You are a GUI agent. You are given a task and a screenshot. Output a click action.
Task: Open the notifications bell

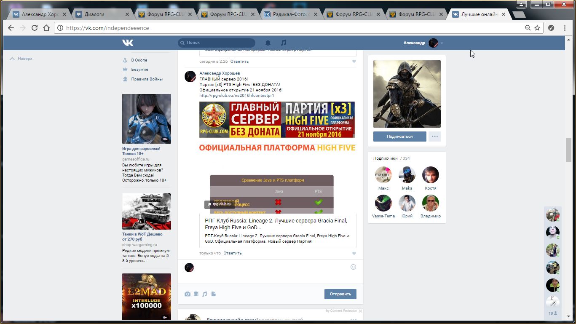click(268, 43)
